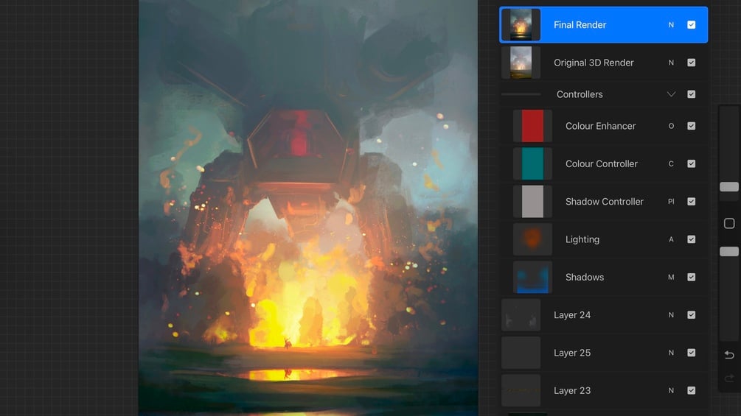The width and height of the screenshot is (741, 416).
Task: Open blend mode A for Lighting layer
Action: point(671,239)
